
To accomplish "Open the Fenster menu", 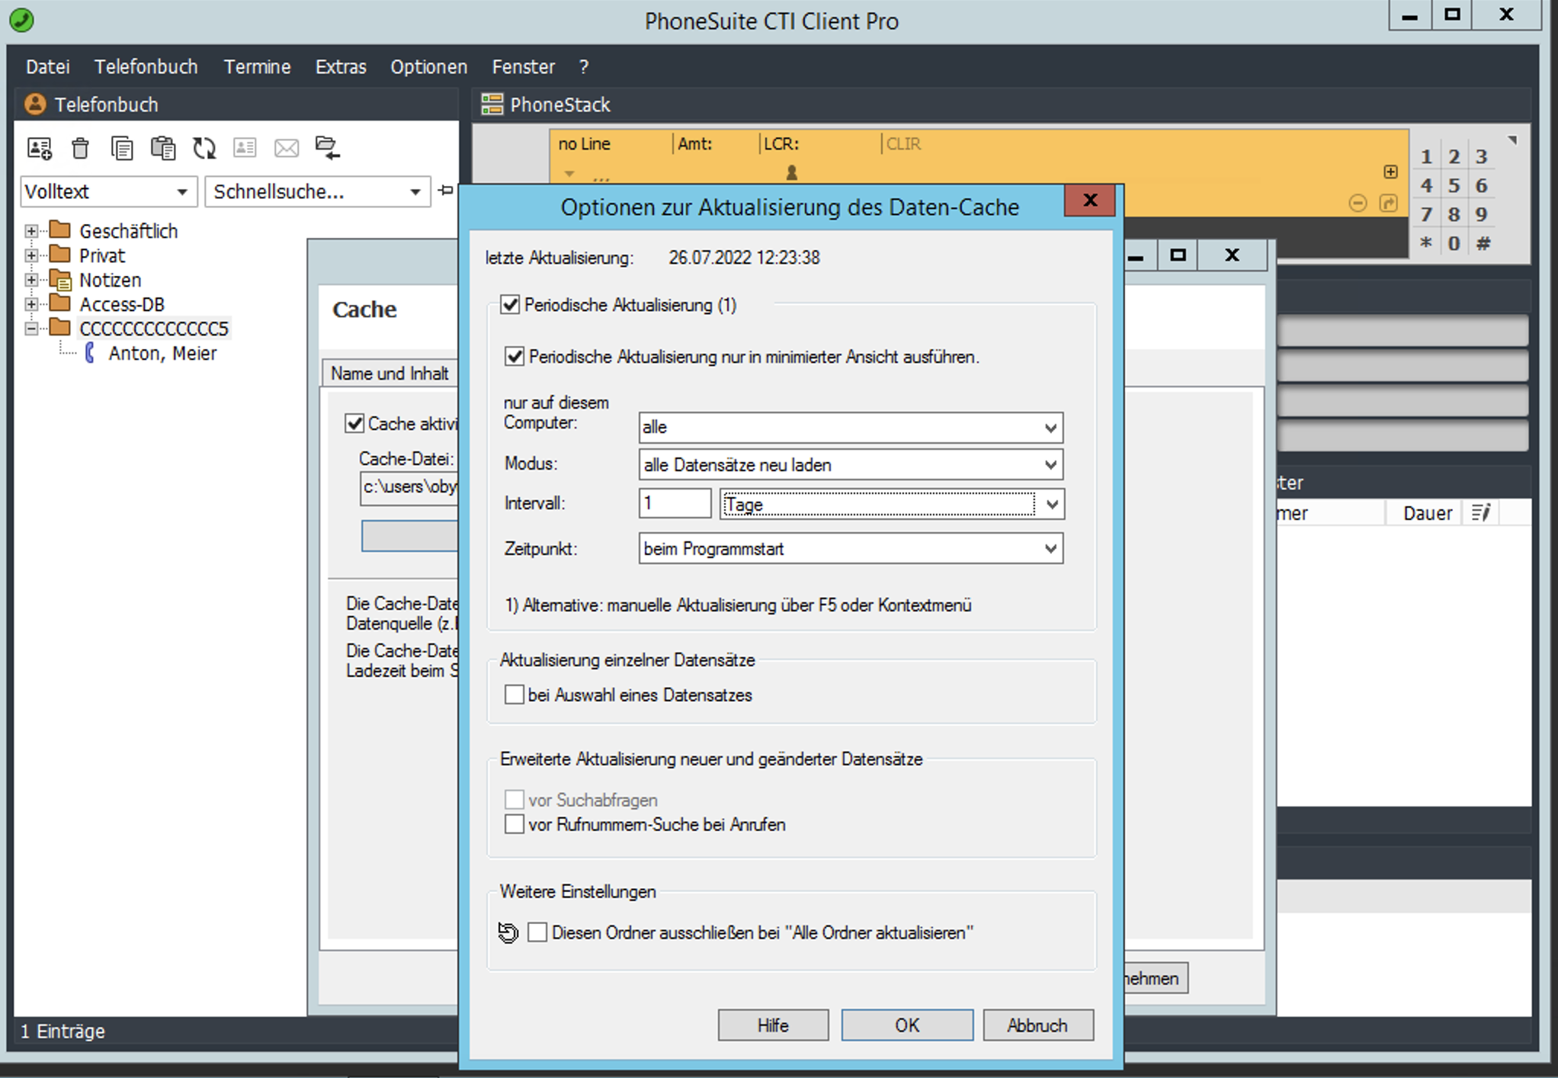I will (x=523, y=67).
